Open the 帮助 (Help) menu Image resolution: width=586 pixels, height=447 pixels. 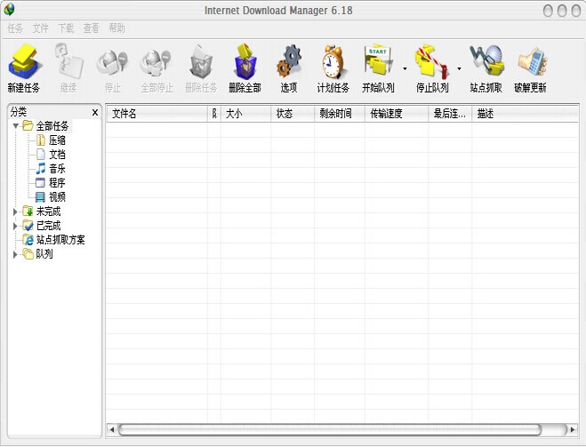click(116, 28)
